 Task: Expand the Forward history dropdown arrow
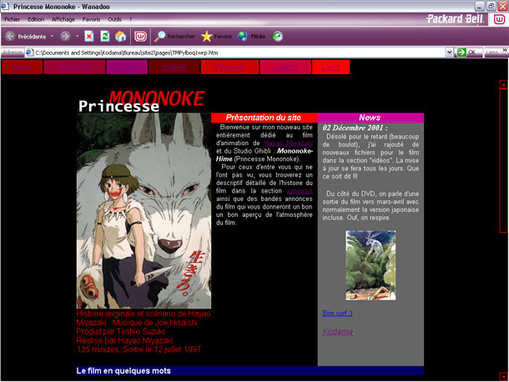point(77,37)
